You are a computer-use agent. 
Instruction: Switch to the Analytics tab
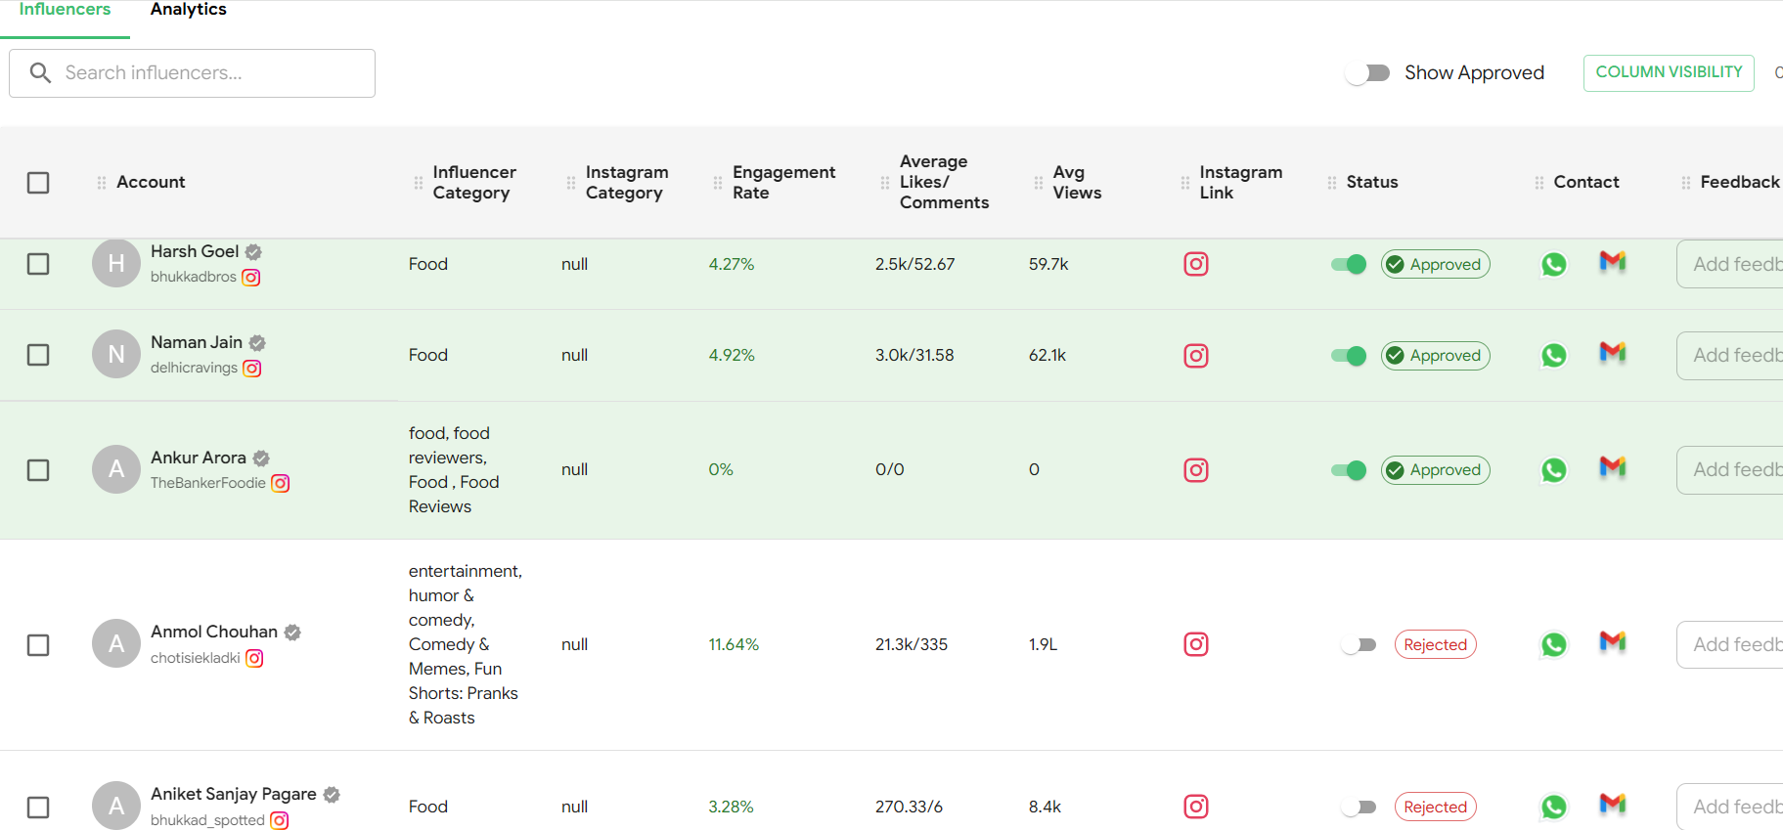(188, 10)
